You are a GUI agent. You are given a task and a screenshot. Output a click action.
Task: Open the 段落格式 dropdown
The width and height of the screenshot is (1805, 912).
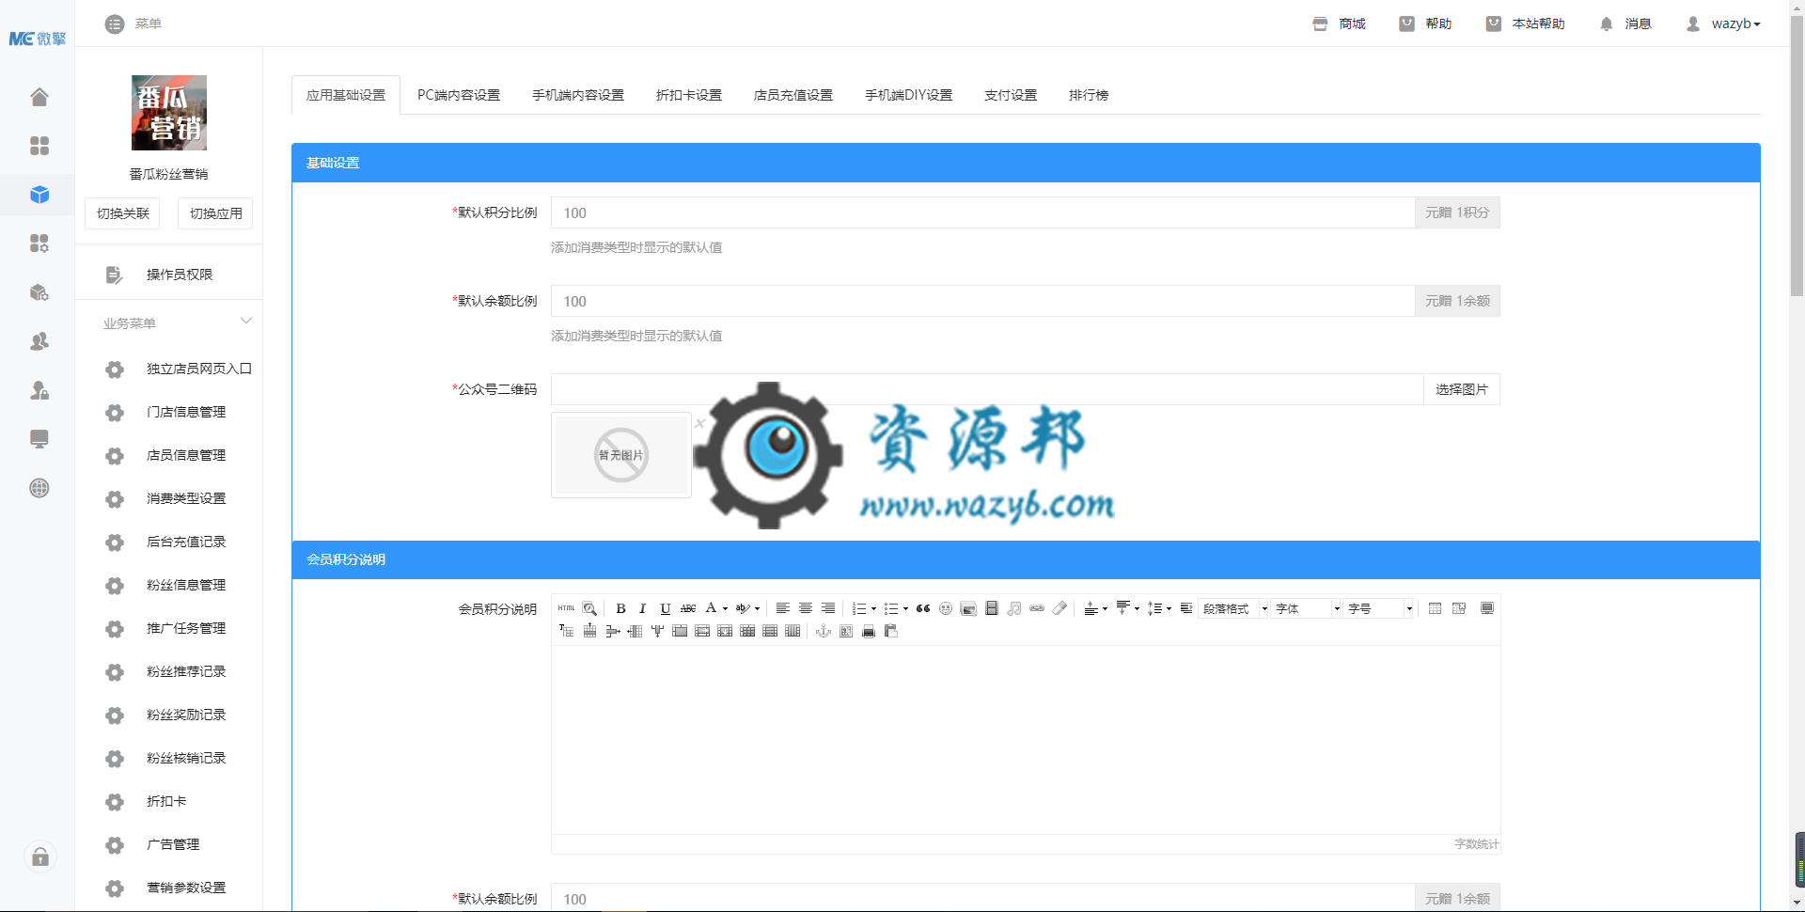[1233, 608]
